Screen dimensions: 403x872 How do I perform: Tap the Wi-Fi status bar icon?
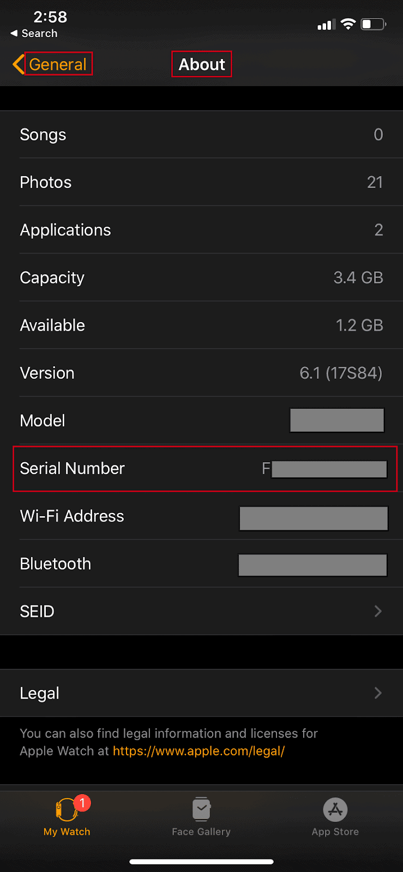click(x=348, y=24)
